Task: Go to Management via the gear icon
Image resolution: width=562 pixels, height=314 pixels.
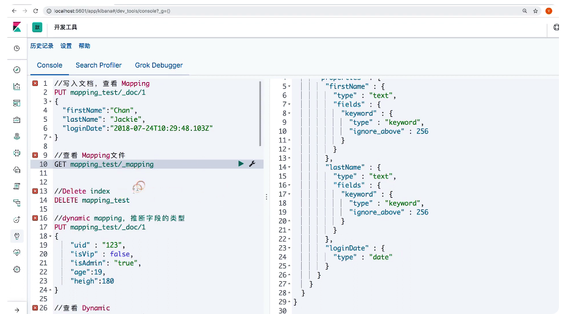Action: tap(16, 269)
